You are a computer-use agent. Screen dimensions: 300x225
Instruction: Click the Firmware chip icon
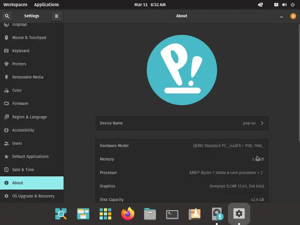coord(6,103)
